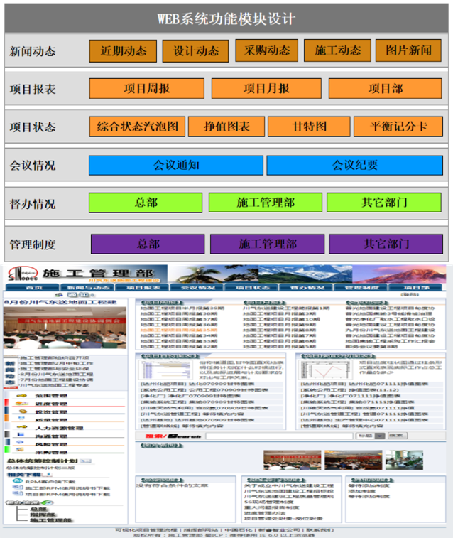Click the speaker icon before the 通知 label
The width and height of the screenshot is (453, 538).
click(x=59, y=295)
